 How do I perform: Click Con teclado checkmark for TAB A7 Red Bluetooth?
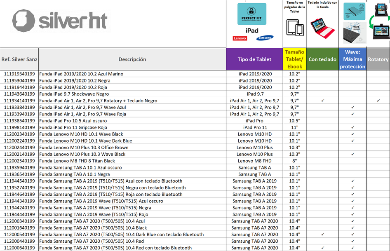pos(323,248)
